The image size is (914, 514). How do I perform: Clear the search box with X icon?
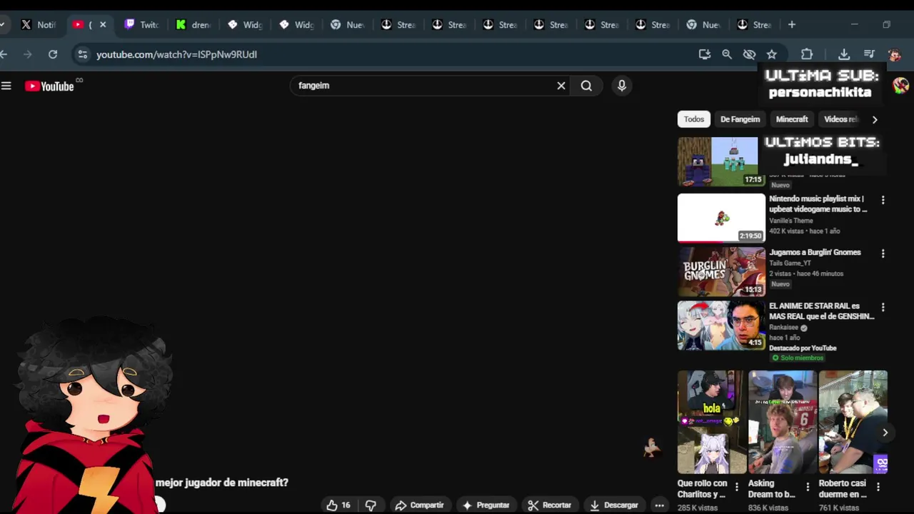pos(561,86)
